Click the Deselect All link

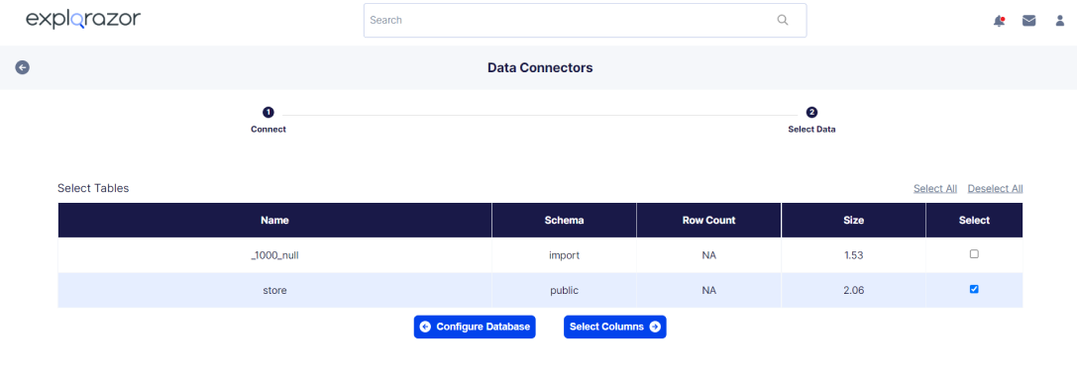(996, 189)
